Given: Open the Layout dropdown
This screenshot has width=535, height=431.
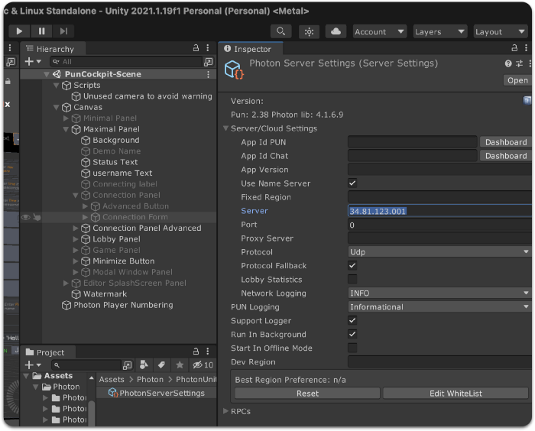Looking at the screenshot, I should pyautogui.click(x=500, y=32).
